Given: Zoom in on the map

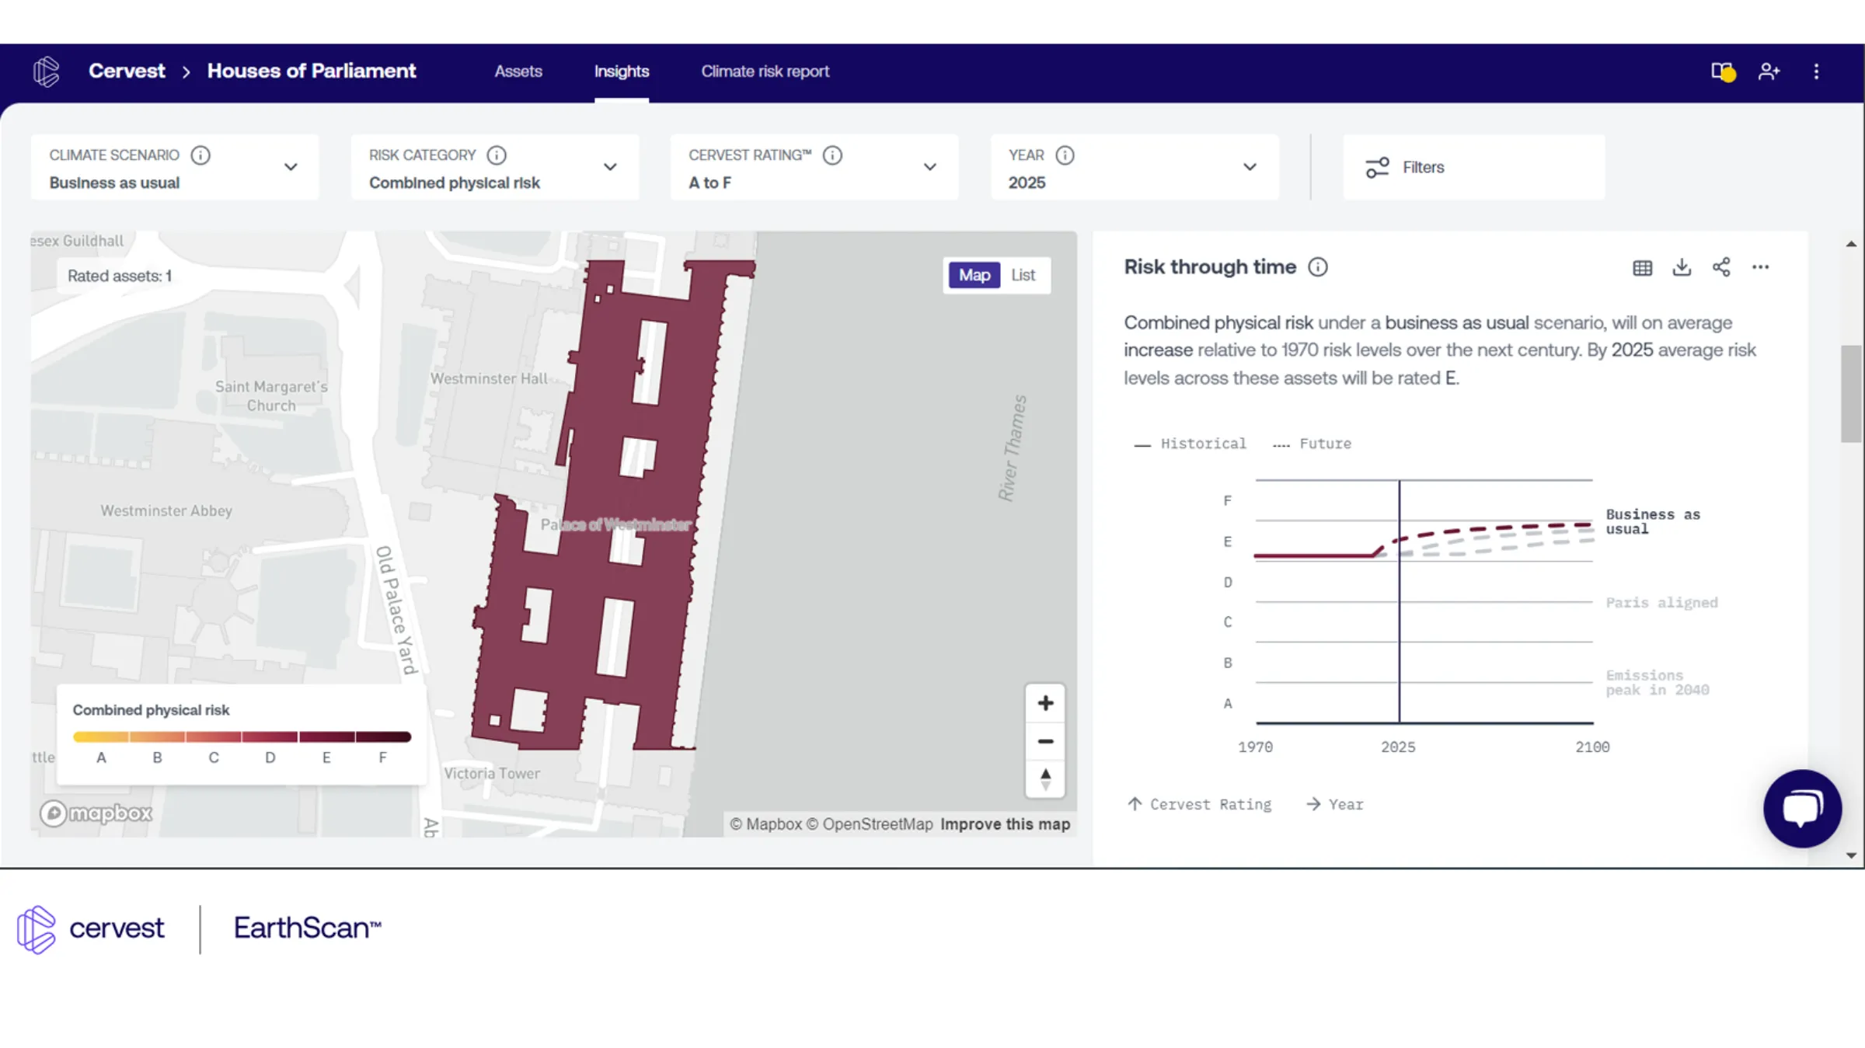Looking at the screenshot, I should pos(1045,703).
